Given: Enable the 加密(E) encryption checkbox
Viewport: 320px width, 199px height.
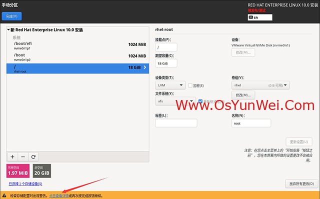Looking at the screenshot, I should tap(190, 85).
